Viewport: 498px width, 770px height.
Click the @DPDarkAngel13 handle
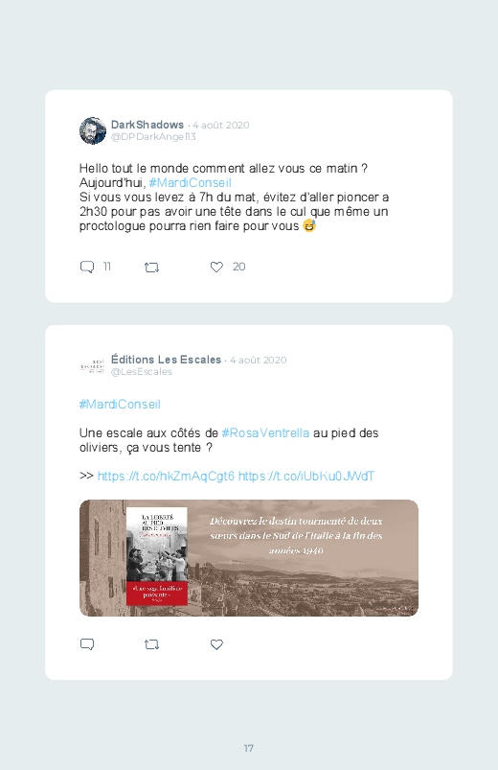153,137
